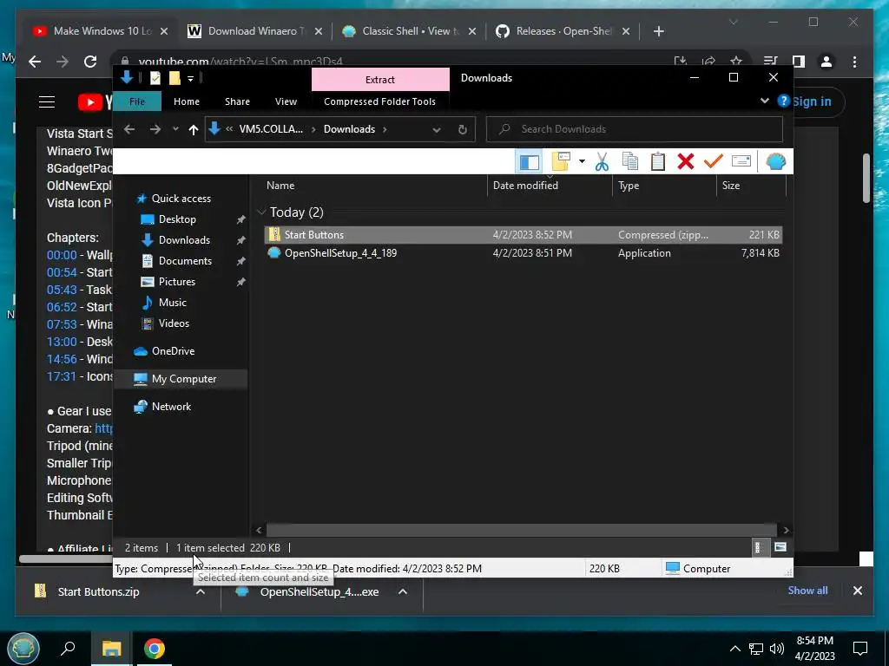
Task: Paste with clipboard toolbar icon
Action: (658, 162)
